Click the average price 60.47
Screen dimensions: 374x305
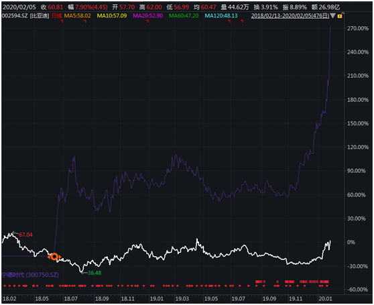click(x=208, y=7)
